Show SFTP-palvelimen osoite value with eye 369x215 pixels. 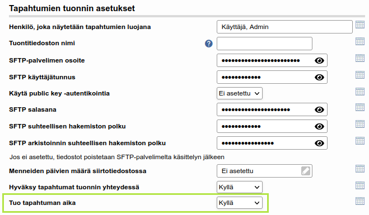coord(319,60)
